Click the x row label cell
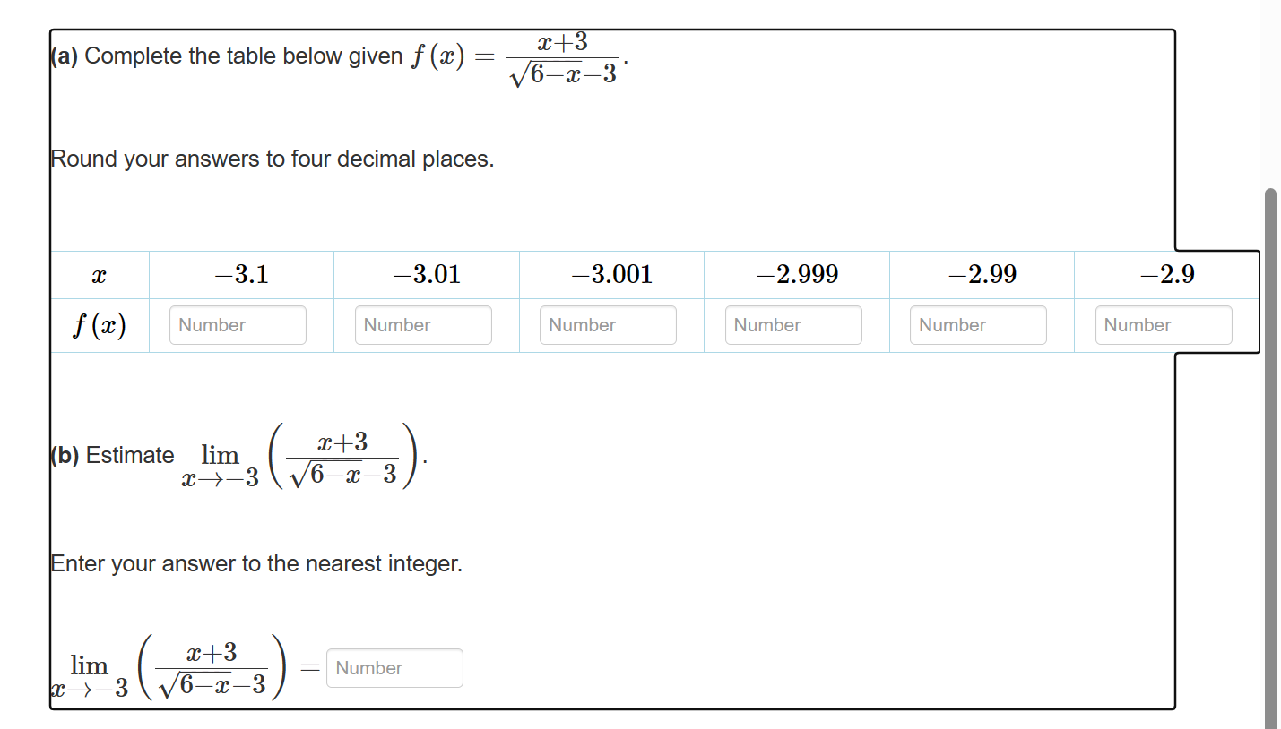Screen dimensions: 1281x729 [100, 274]
